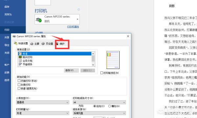Click the 主要 tab icon
This screenshot has height=118, width=197.
tap(32, 44)
